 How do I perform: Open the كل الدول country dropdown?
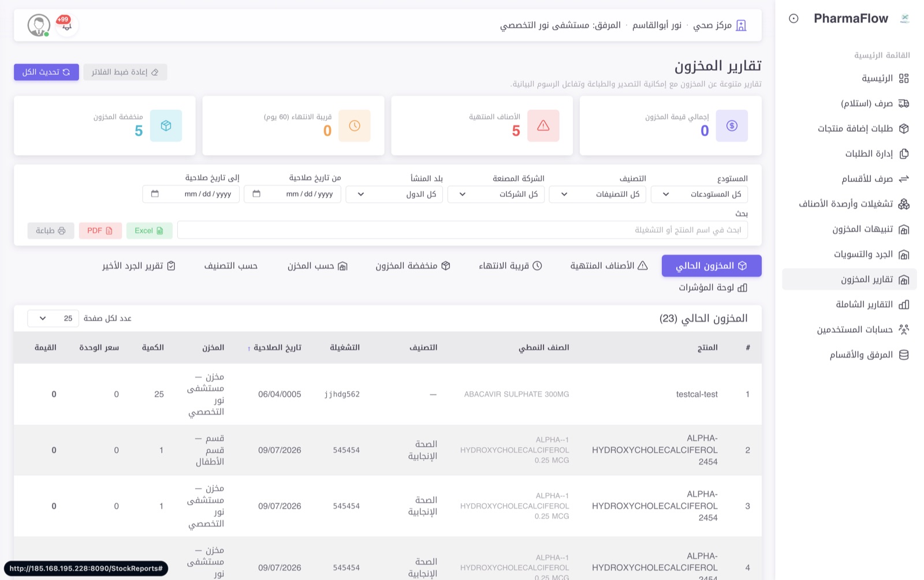pyautogui.click(x=394, y=194)
